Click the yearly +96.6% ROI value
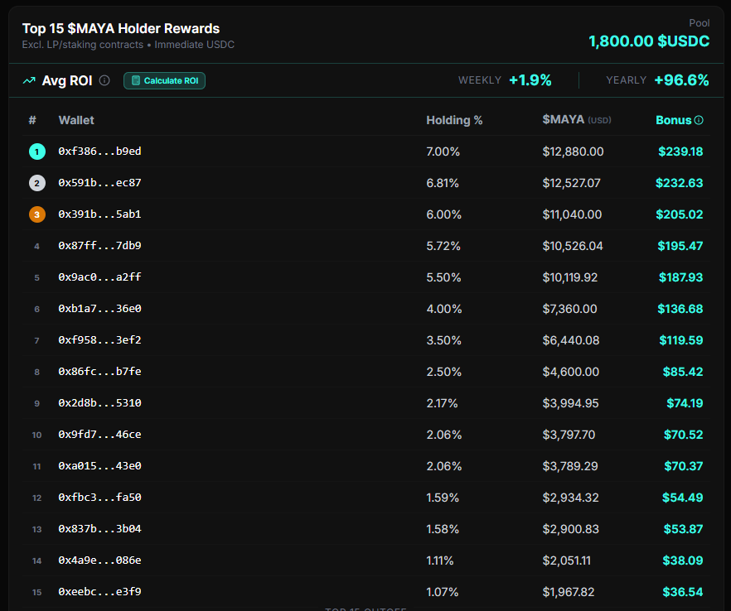This screenshot has width=731, height=611. coord(681,80)
